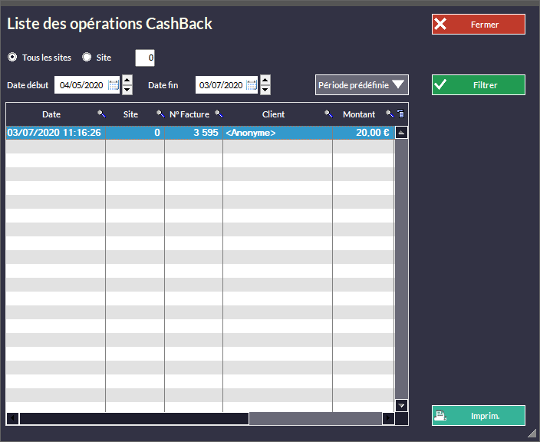
Task: Open the calendar picker for Date fin
Action: [x=252, y=85]
